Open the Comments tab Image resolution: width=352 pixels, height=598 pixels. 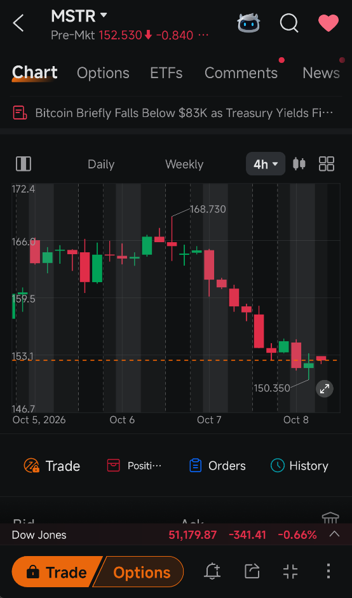241,73
